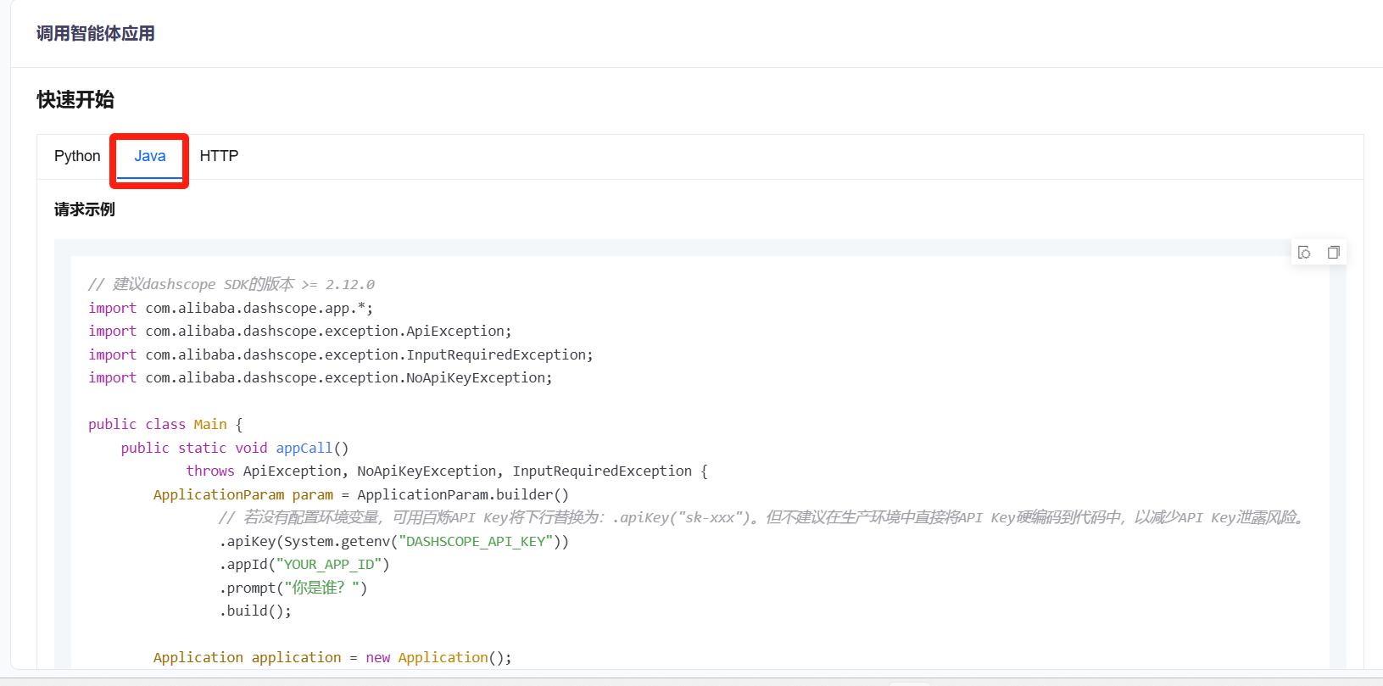Click the import InputRequiredException line

point(341,354)
